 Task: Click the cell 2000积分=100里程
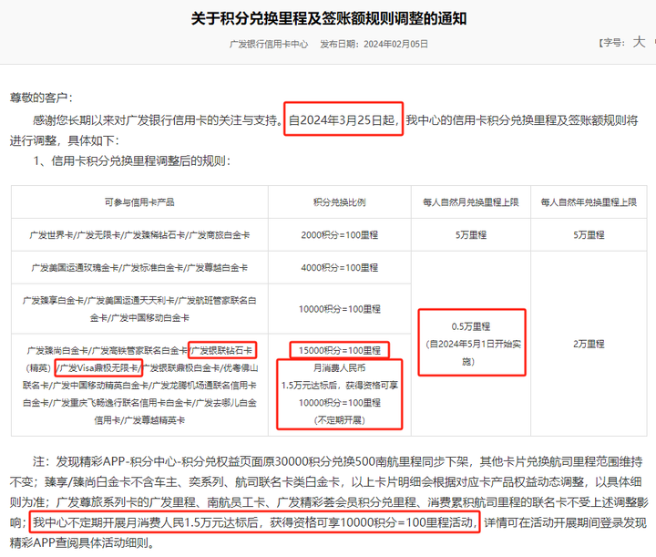coord(339,235)
